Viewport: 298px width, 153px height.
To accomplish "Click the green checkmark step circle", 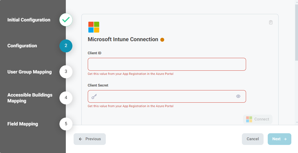I will (x=66, y=20).
